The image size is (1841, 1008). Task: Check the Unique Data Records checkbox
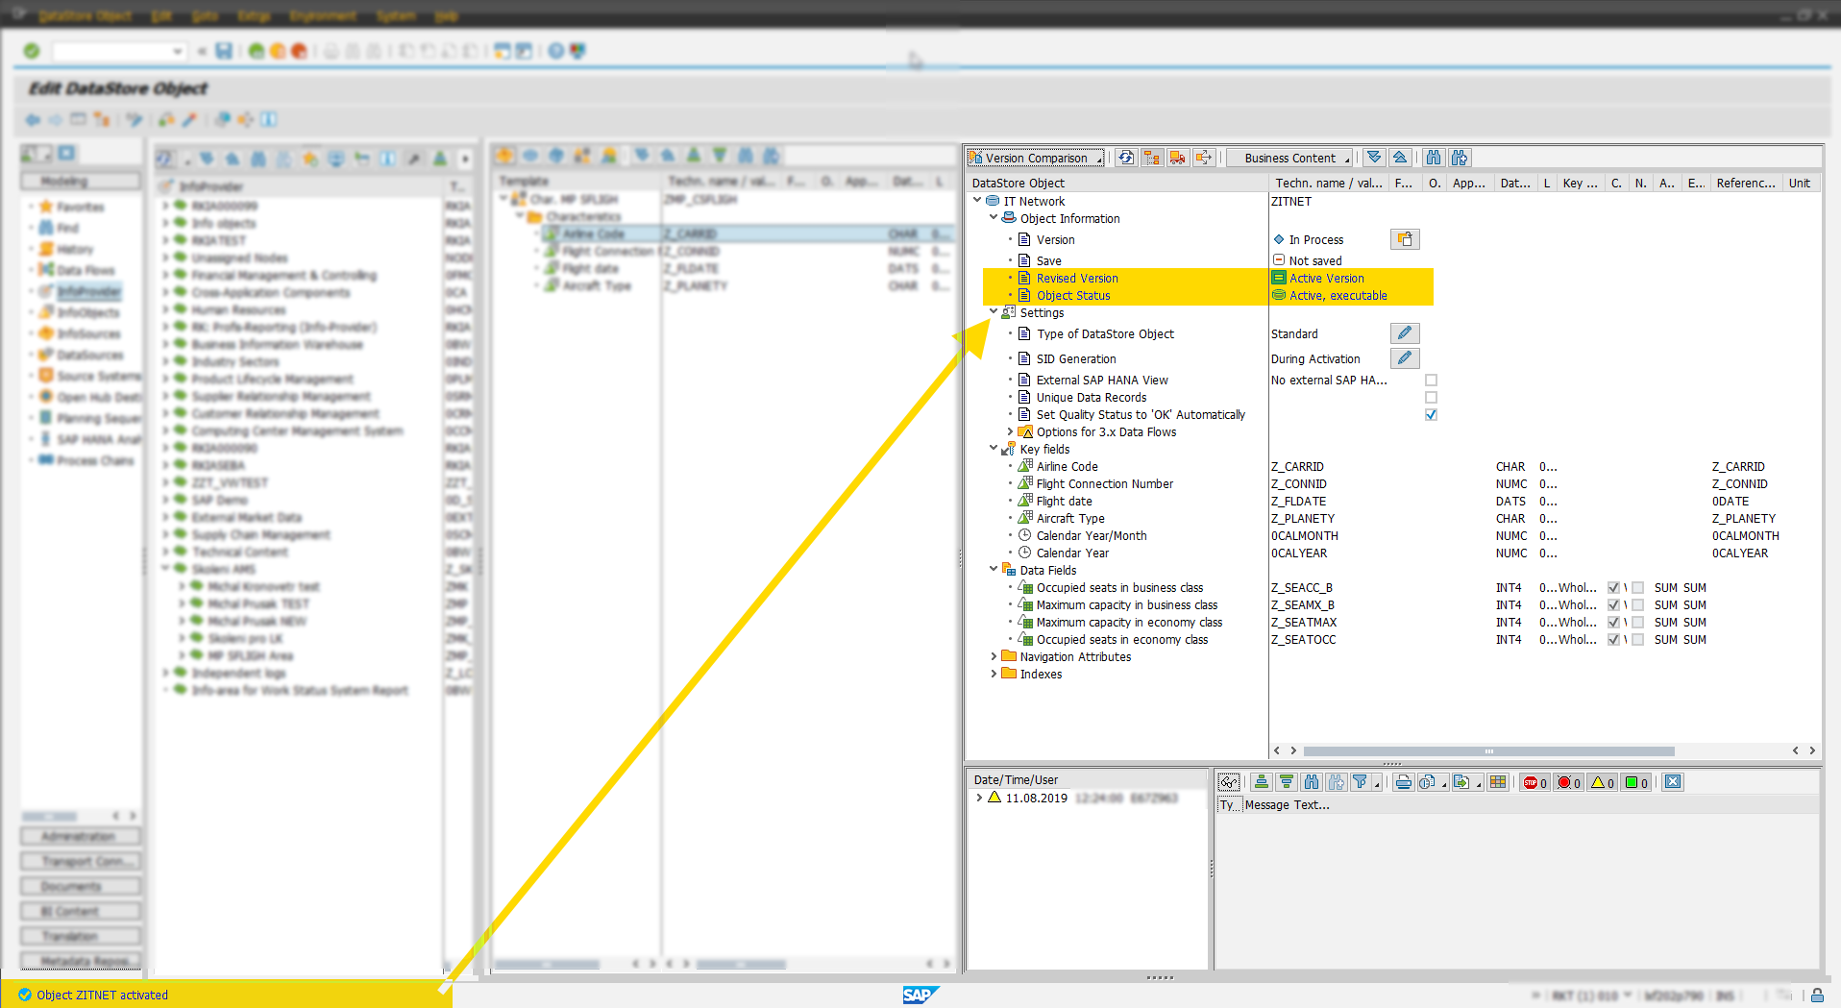tap(1431, 398)
